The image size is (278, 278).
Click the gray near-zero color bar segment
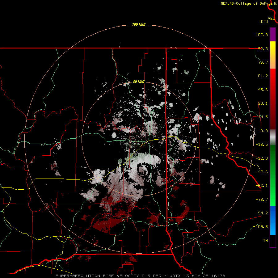[273, 137]
